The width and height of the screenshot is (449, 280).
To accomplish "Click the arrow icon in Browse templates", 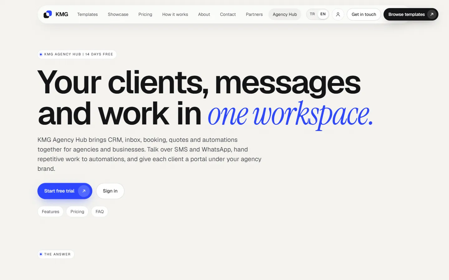I will [x=432, y=14].
